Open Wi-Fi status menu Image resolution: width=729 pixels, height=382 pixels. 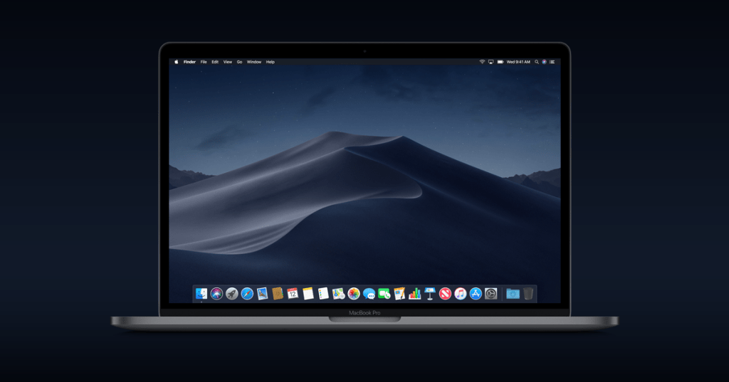pyautogui.click(x=482, y=62)
